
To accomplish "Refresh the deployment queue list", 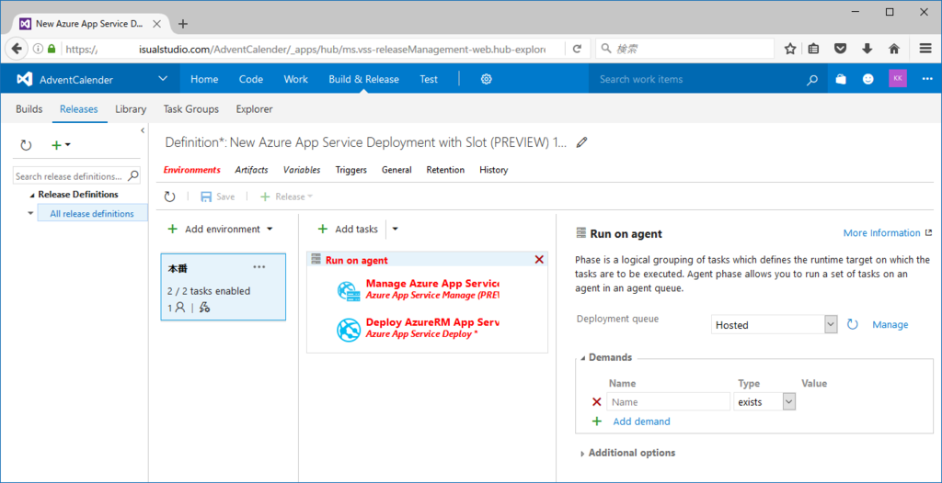I will 853,324.
